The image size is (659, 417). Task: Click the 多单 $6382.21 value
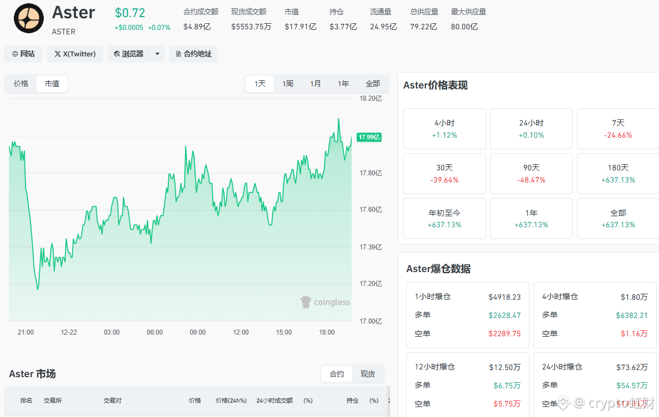point(632,315)
